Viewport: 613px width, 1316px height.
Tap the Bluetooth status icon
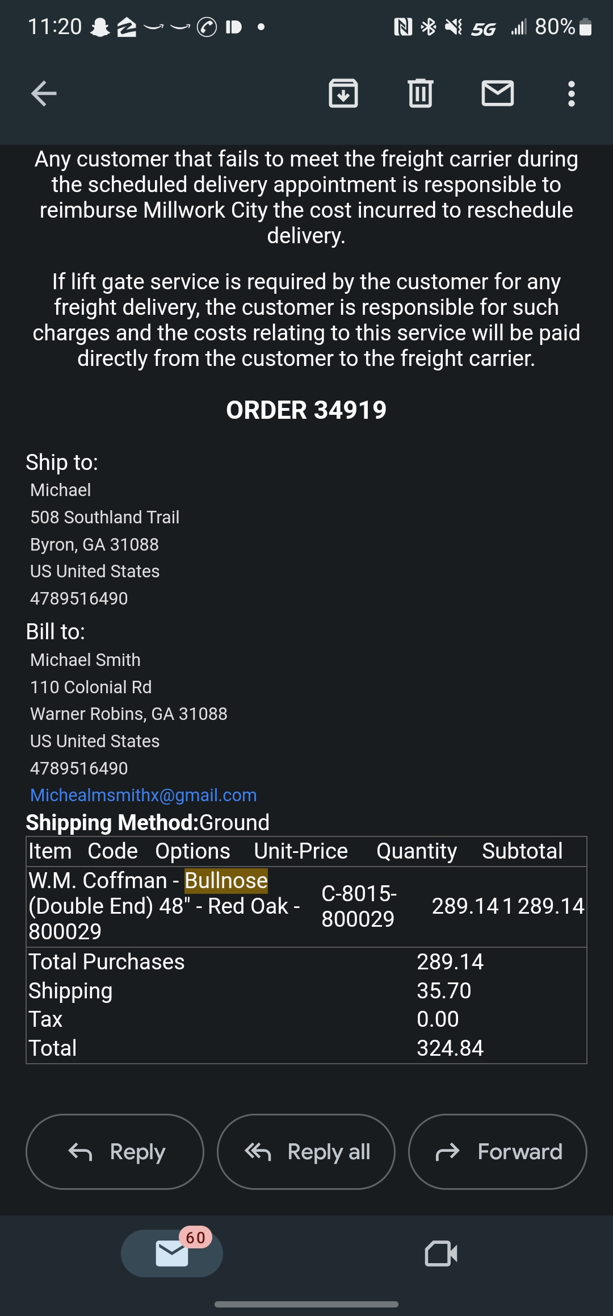pyautogui.click(x=429, y=27)
